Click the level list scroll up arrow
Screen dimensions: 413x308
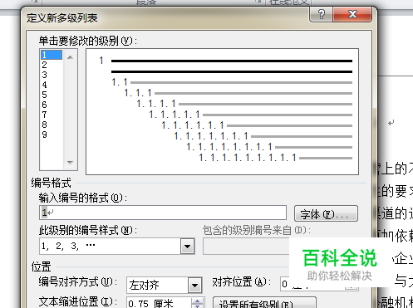click(x=70, y=57)
